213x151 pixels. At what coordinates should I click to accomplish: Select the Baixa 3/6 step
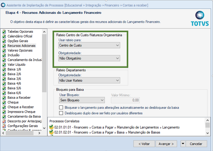pyautogui.click(x=14, y=79)
